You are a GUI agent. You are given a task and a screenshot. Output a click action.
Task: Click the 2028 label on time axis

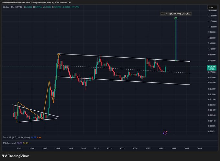coord(187,148)
